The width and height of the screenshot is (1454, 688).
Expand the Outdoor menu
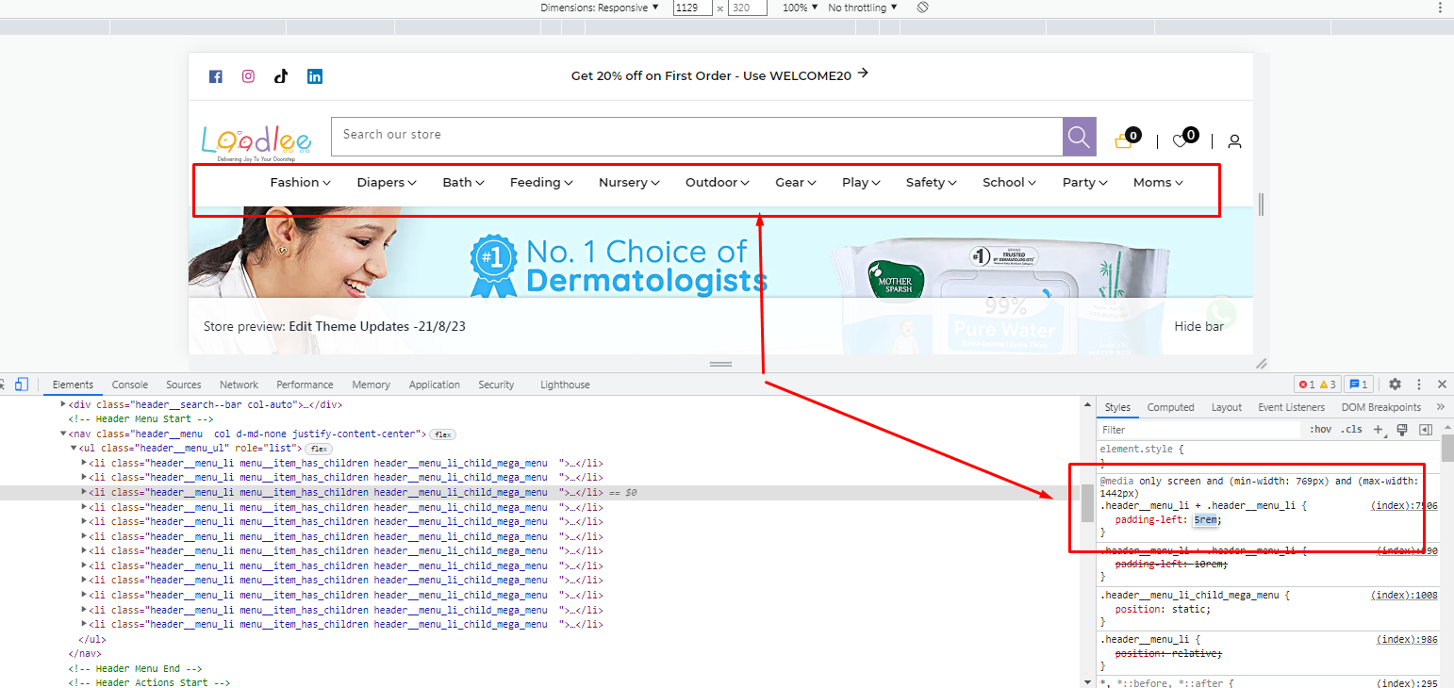pos(718,183)
